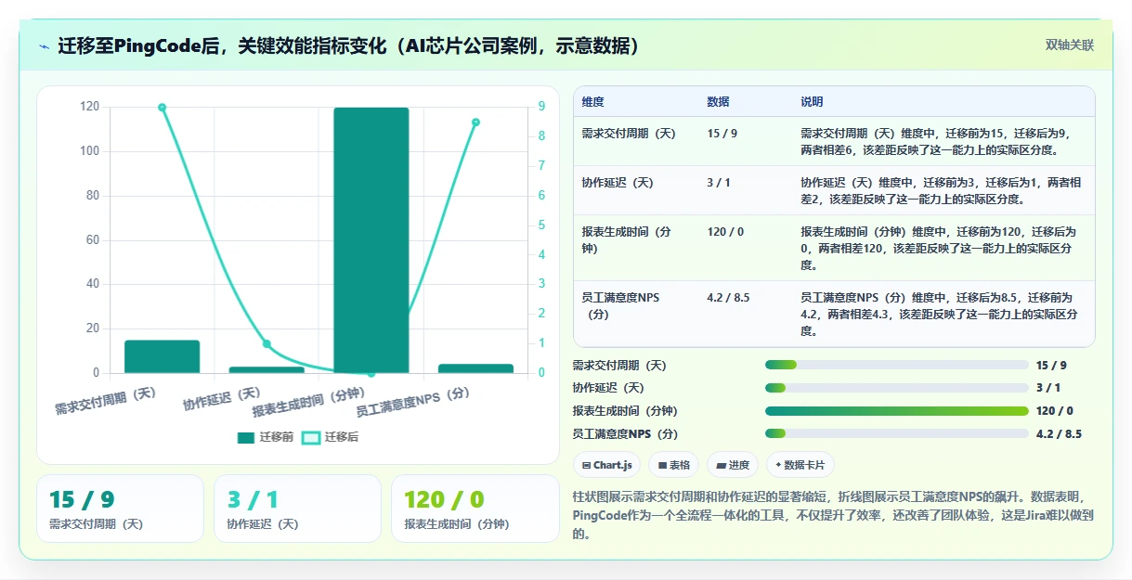Click the chart title heading text

348,46
